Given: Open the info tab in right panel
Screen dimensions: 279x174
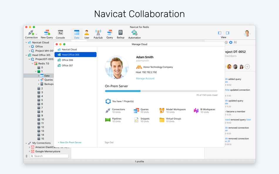Looking at the screenshot, I should 226,42.
